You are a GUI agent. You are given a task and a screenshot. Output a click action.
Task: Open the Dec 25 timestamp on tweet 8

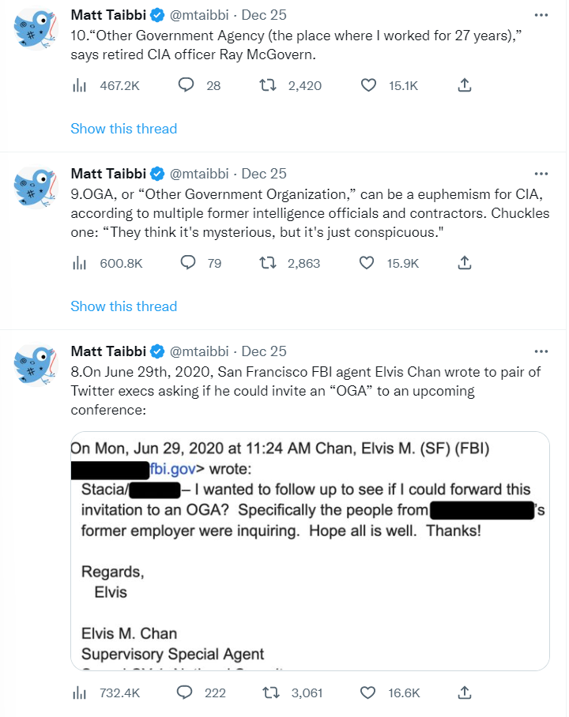click(264, 351)
